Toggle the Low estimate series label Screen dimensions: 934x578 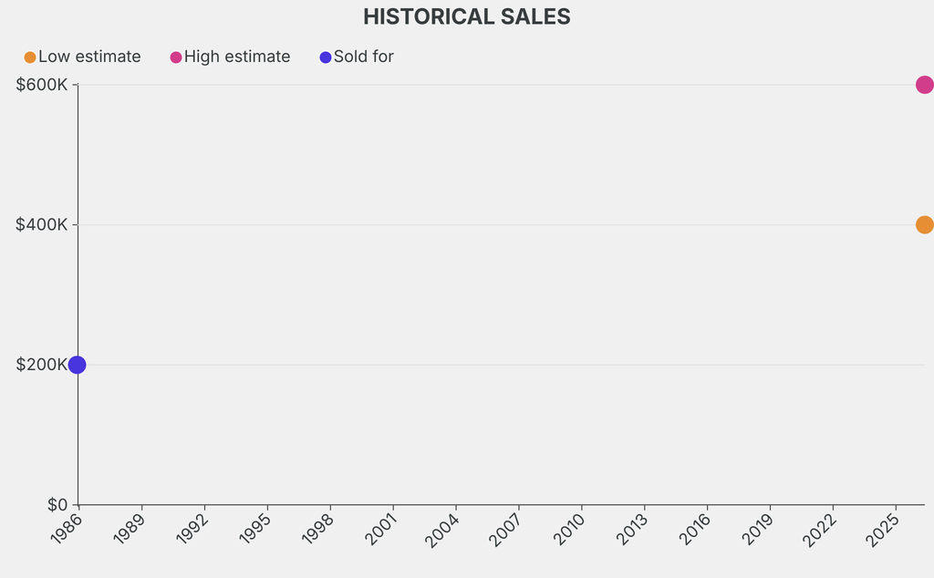click(x=89, y=57)
